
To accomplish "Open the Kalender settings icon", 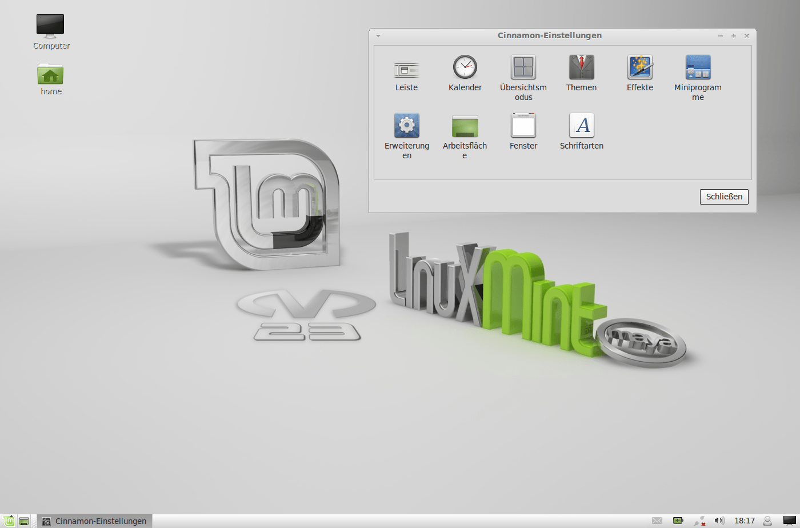I will 465,67.
